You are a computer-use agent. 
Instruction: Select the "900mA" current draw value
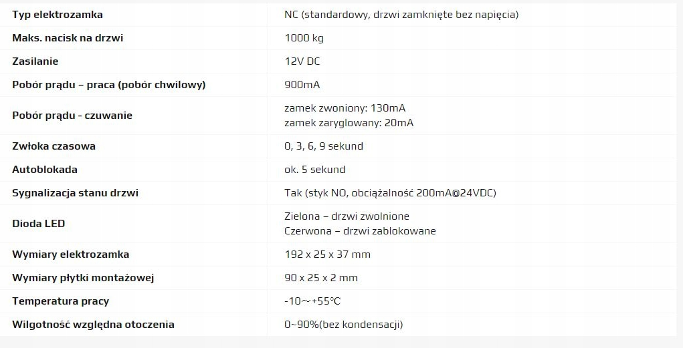[302, 85]
